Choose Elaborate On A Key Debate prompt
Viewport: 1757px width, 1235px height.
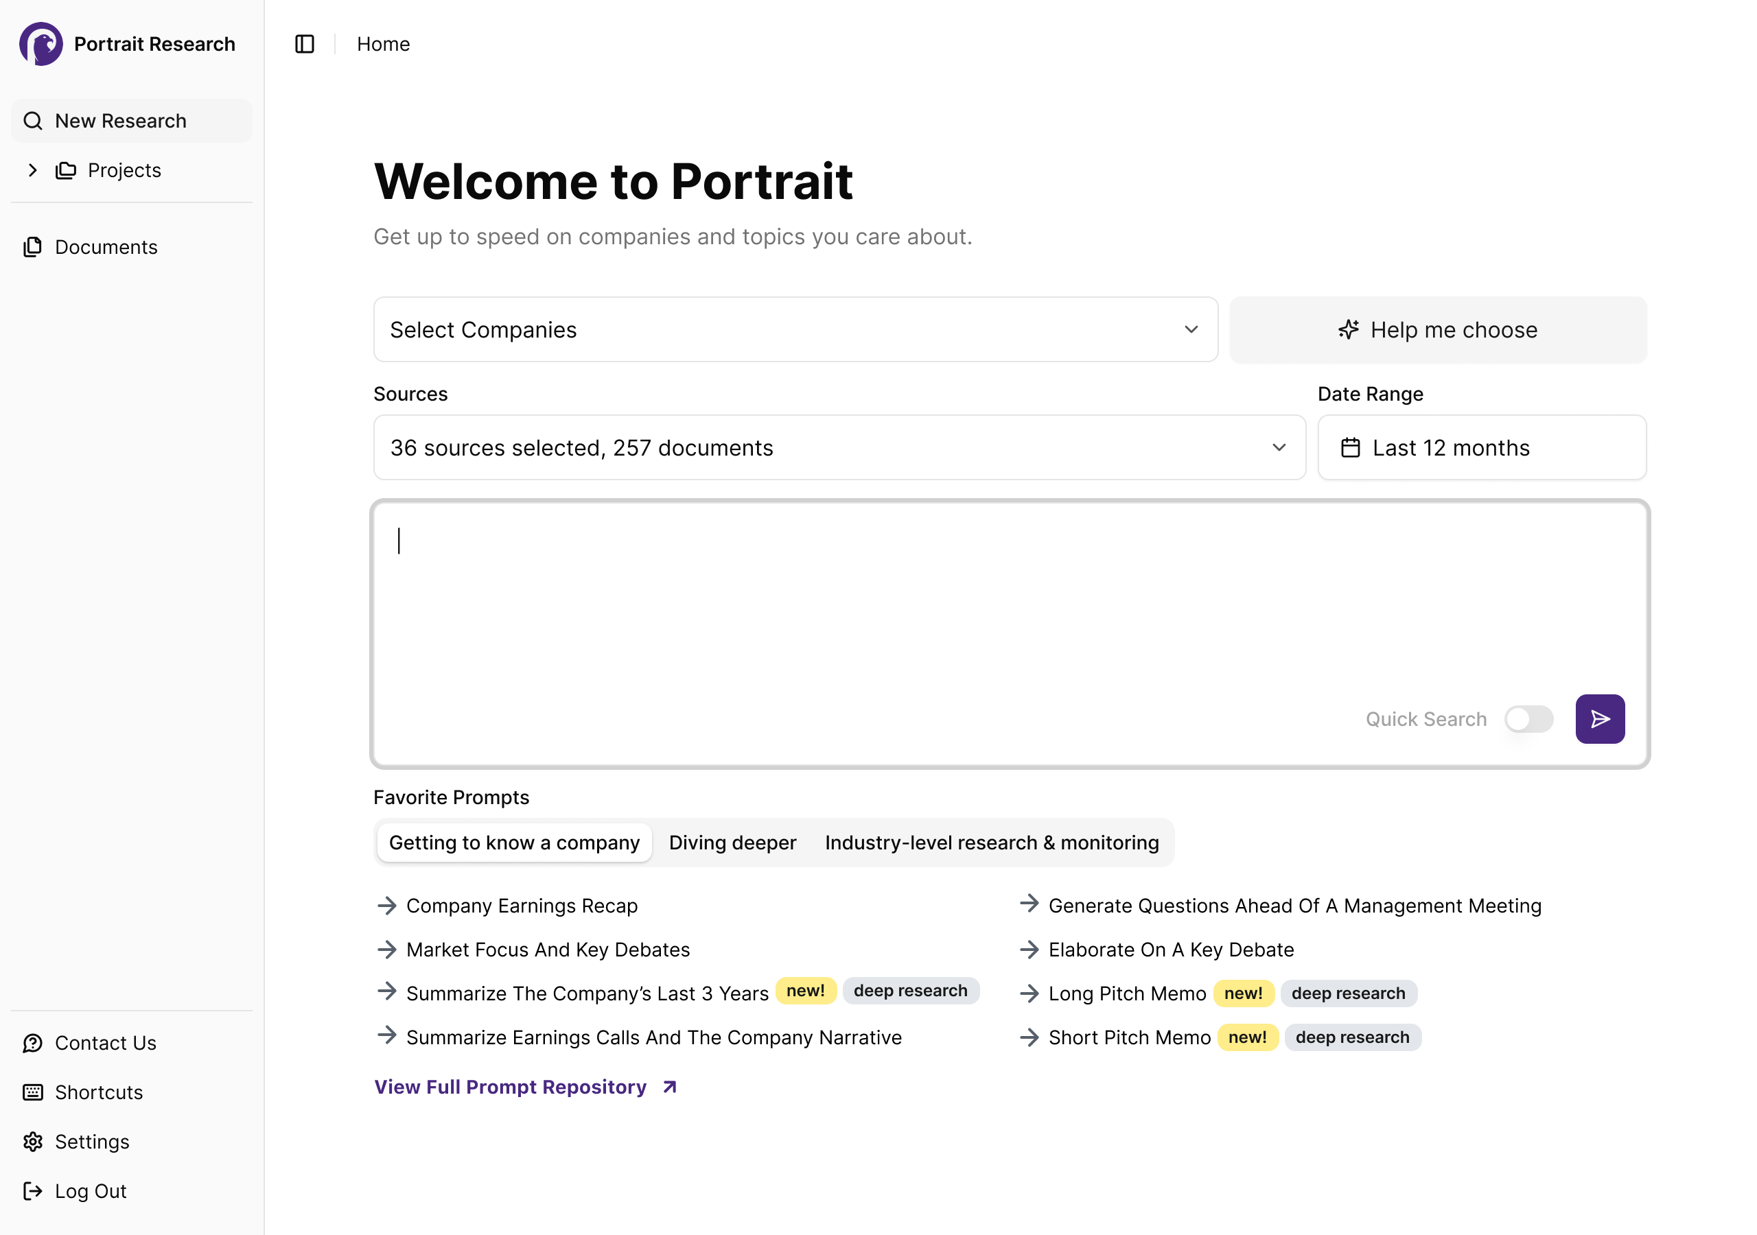(x=1171, y=950)
